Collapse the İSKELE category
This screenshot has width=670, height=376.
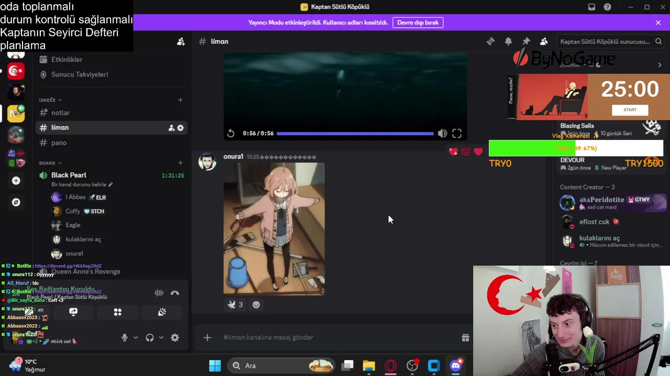(50, 100)
